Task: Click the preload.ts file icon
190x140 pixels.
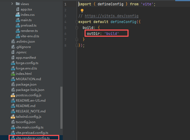Action: [x=18, y=25]
